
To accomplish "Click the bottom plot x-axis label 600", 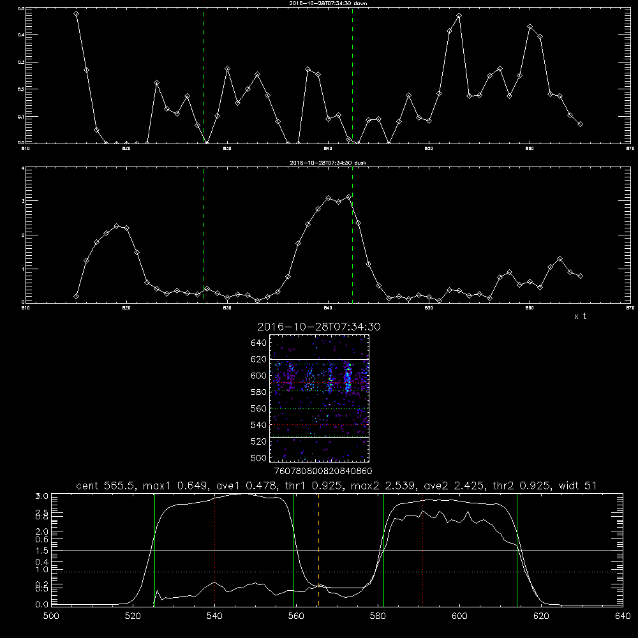I will click(x=459, y=616).
